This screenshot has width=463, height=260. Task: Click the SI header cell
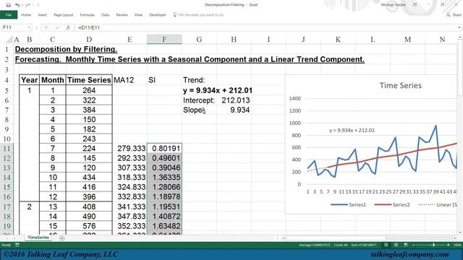point(164,80)
